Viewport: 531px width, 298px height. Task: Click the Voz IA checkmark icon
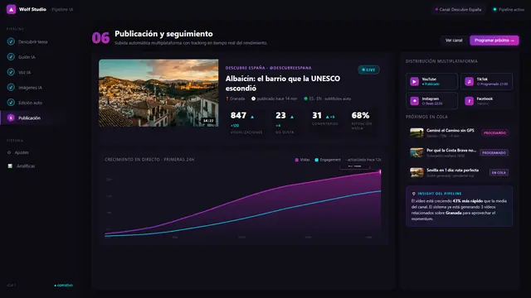(x=11, y=72)
